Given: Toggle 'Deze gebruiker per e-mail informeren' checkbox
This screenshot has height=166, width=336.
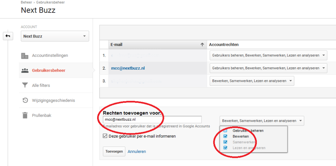Looking at the screenshot, I should 105,136.
